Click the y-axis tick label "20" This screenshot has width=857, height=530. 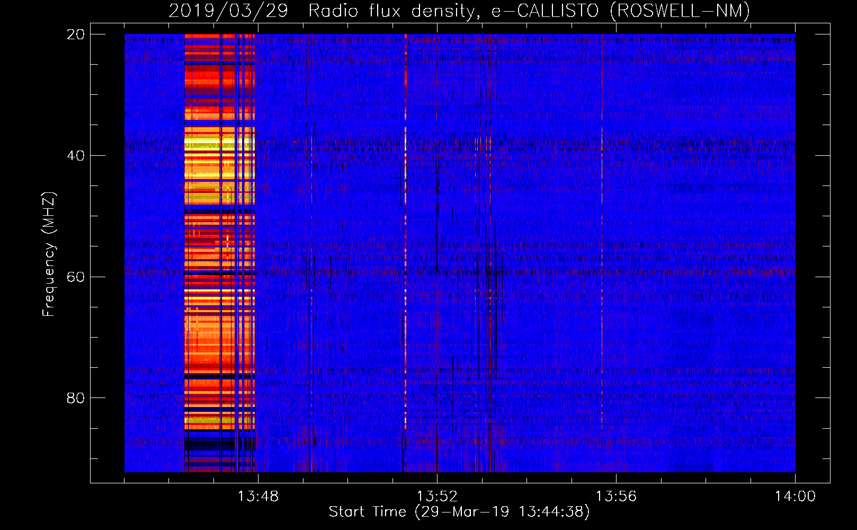click(76, 34)
